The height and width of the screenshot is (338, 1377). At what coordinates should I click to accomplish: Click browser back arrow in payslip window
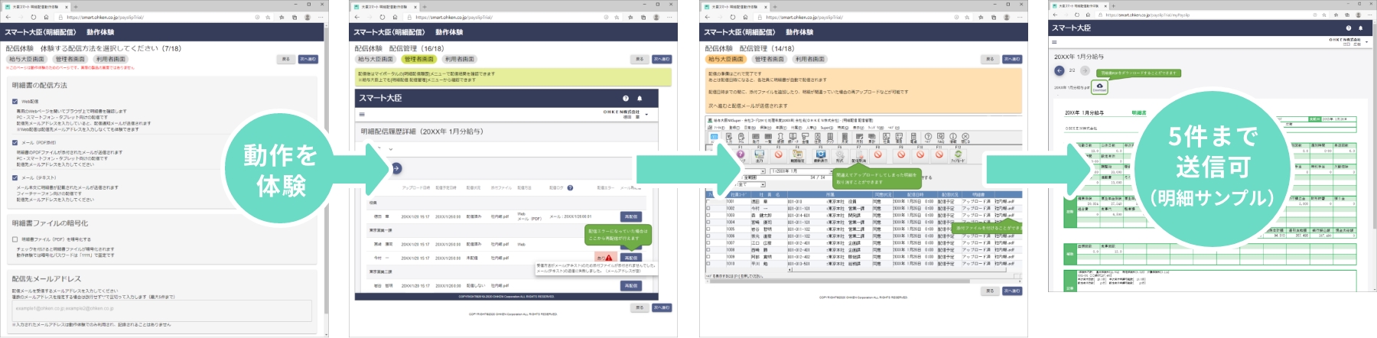tap(1056, 15)
